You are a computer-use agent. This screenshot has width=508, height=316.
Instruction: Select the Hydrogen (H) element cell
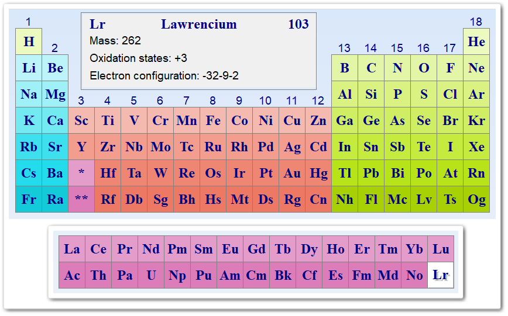tap(29, 41)
